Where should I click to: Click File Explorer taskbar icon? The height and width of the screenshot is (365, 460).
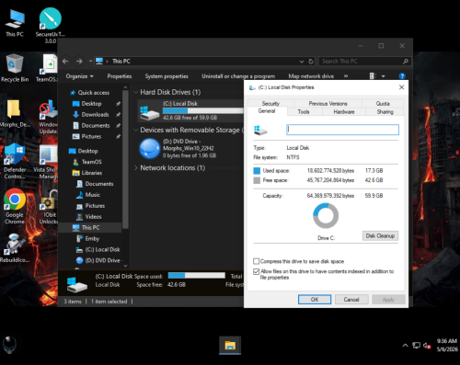tap(230, 346)
